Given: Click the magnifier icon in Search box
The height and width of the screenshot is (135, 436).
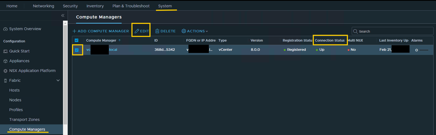Looking at the screenshot, I should (x=355, y=32).
